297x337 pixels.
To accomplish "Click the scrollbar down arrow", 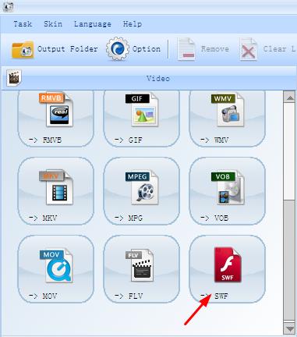I will 290,328.
